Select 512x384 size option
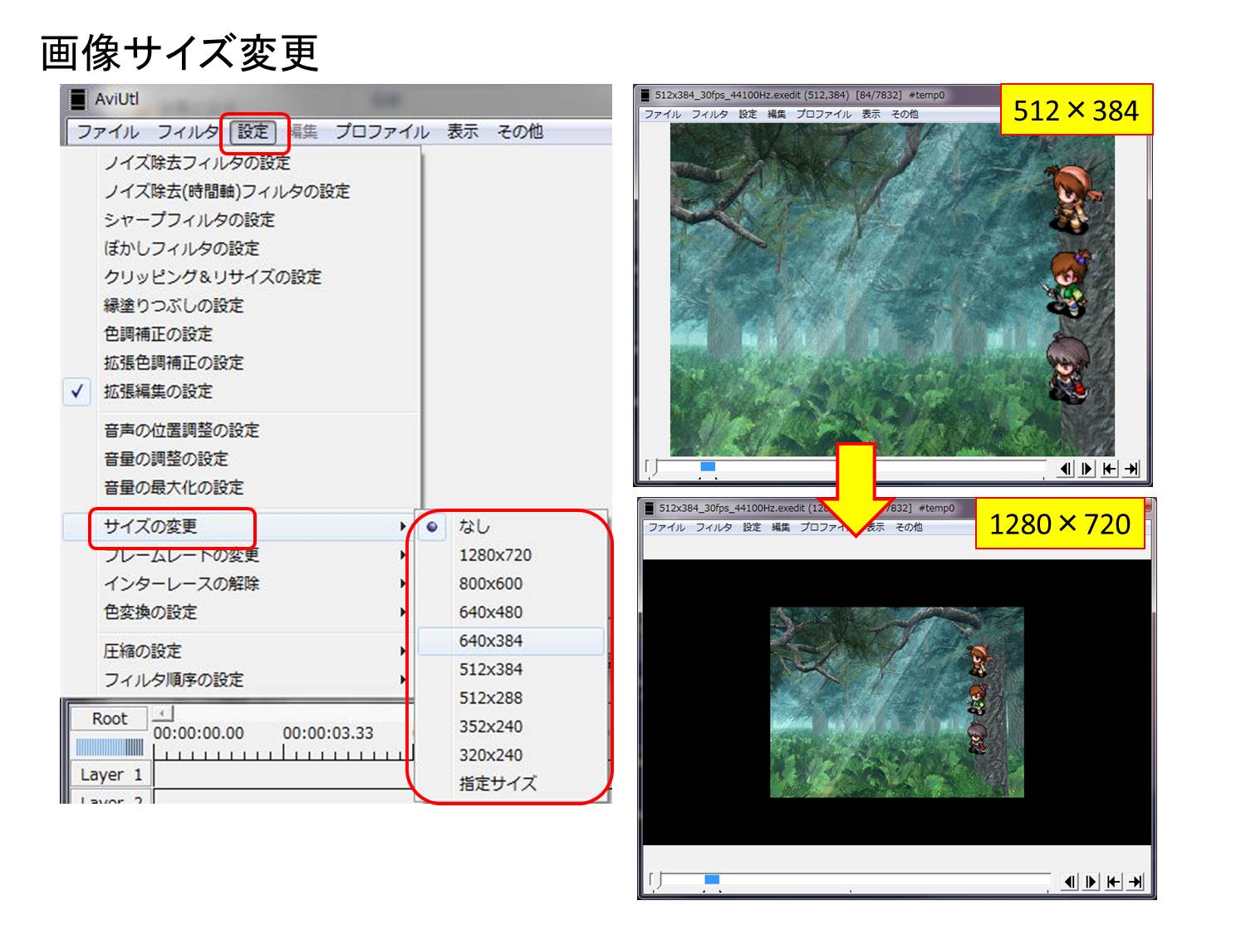This screenshot has height=935, width=1246. pos(490,669)
